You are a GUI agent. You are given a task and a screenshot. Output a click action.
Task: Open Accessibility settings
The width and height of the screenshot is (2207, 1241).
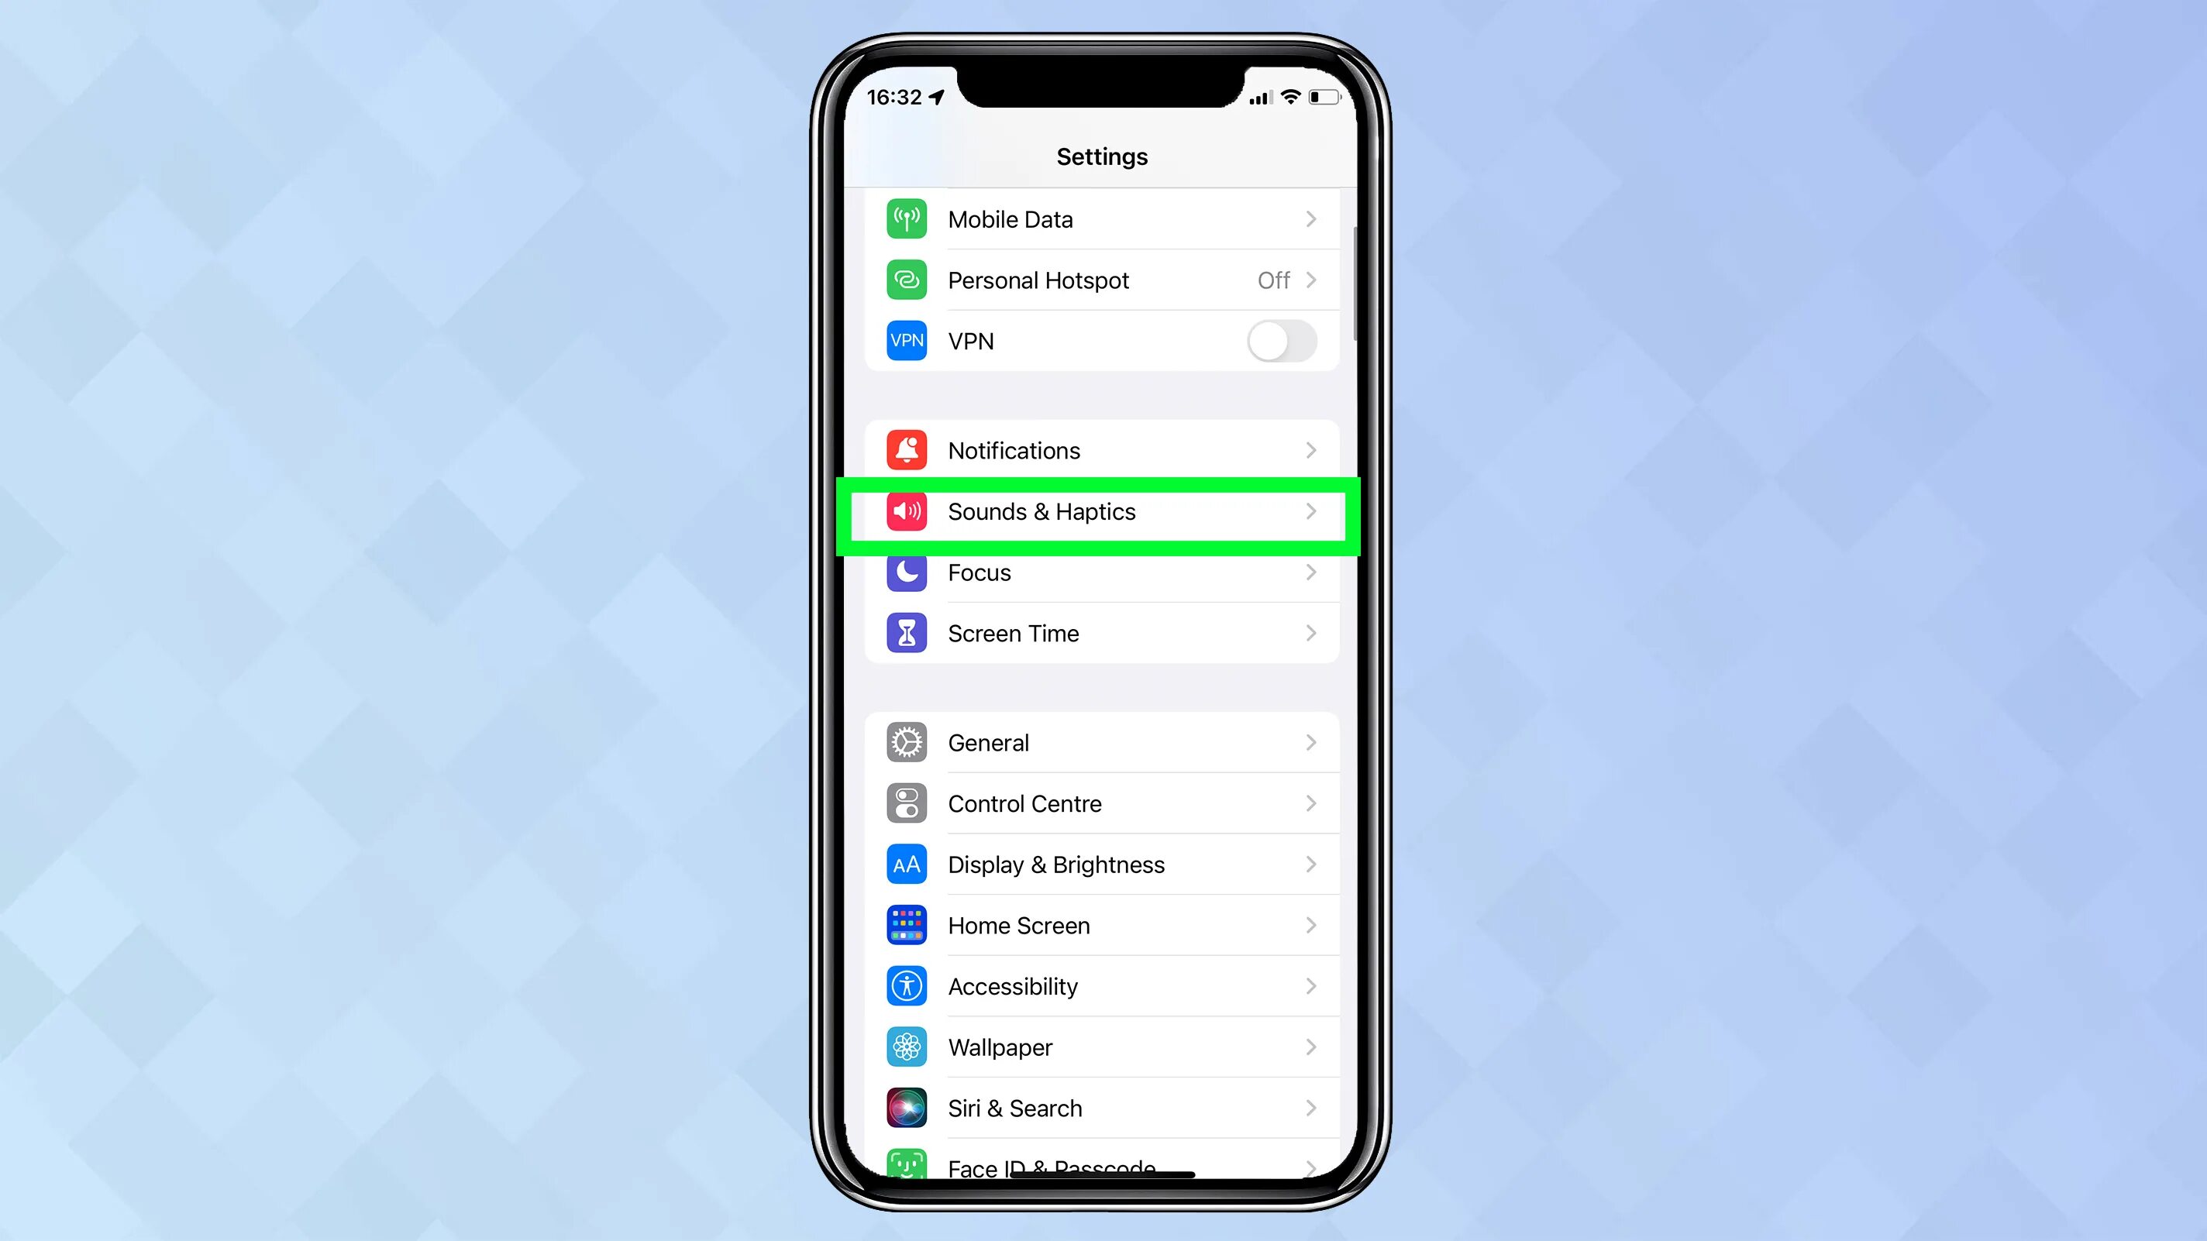1102,986
